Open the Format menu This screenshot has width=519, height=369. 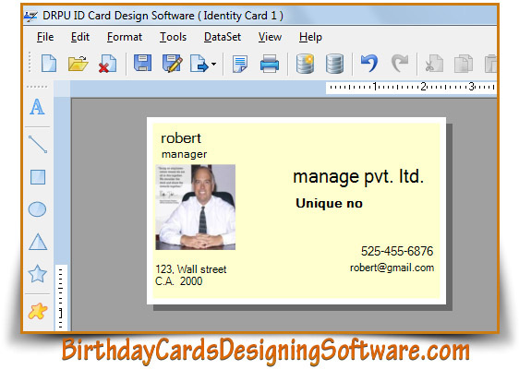[x=125, y=37]
